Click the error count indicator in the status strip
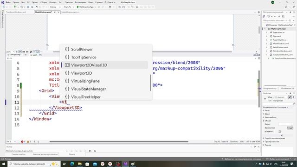Image resolution: width=297 pixels, height=167 pixels. pos(23,141)
